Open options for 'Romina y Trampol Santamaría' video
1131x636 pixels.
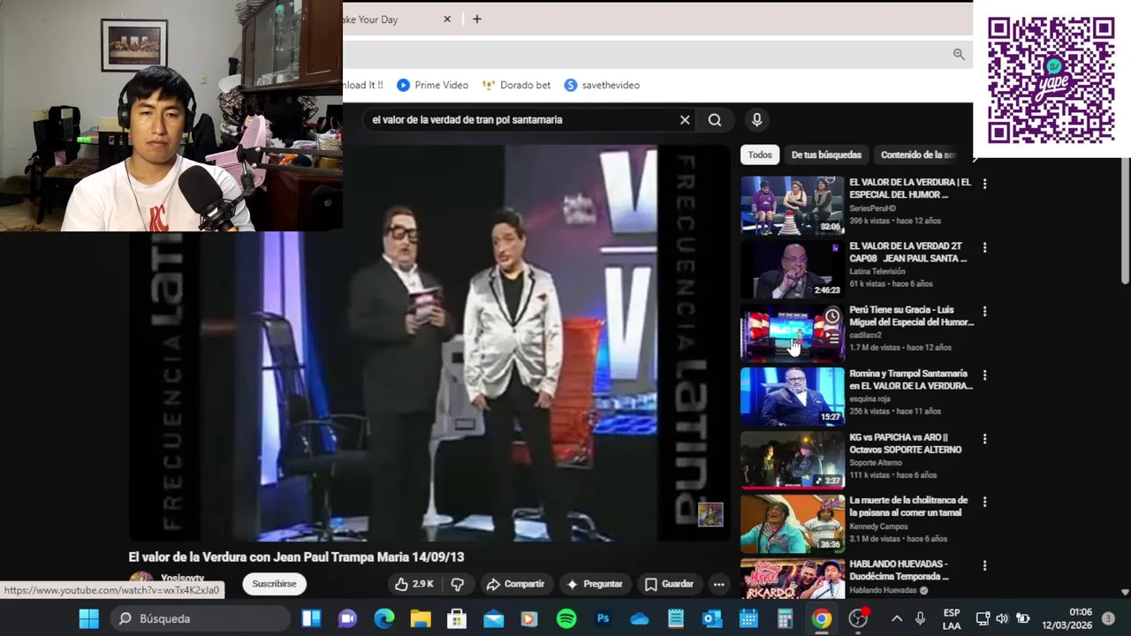(984, 375)
